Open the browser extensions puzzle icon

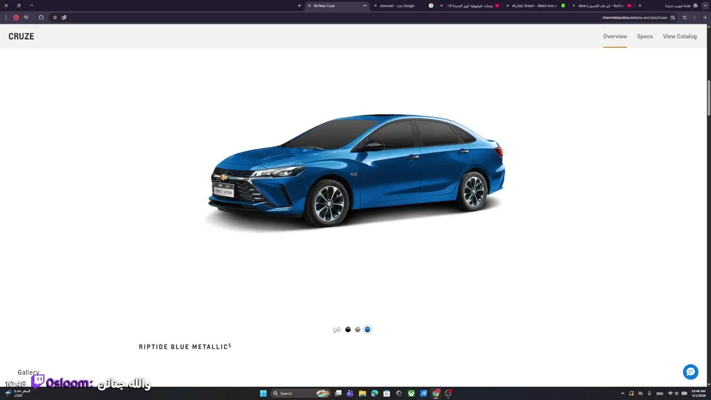click(x=41, y=17)
